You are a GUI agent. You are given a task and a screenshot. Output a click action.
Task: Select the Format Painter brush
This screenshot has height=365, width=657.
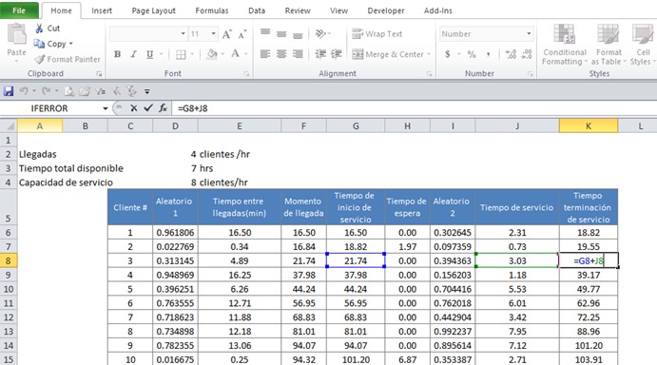point(39,59)
